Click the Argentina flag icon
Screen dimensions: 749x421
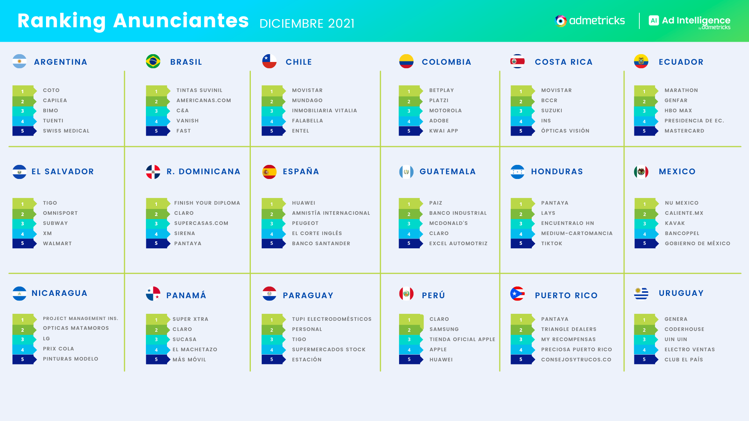coord(20,61)
